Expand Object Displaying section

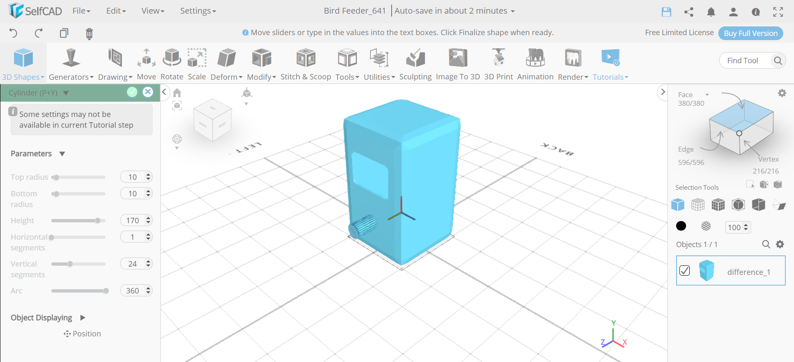tap(83, 318)
